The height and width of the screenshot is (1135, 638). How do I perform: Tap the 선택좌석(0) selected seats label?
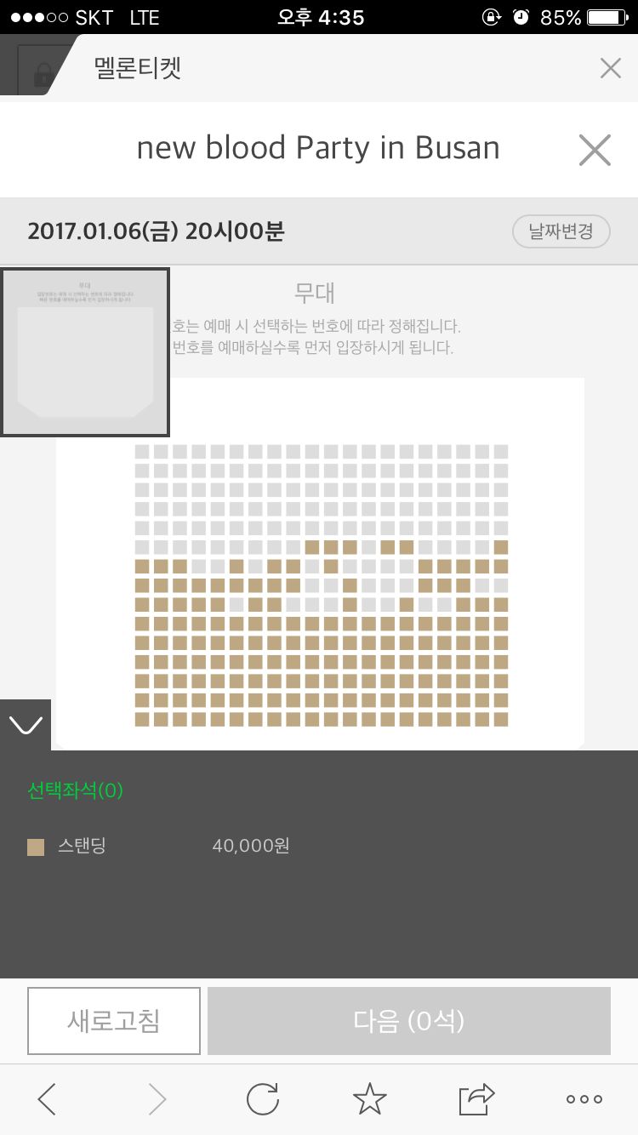(76, 790)
